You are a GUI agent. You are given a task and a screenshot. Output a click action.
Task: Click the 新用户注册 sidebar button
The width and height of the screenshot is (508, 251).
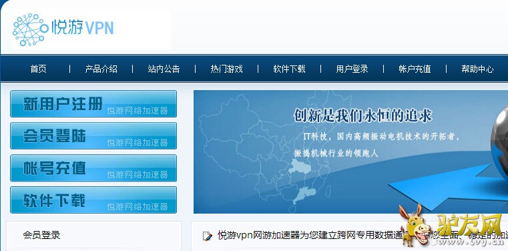(x=93, y=103)
